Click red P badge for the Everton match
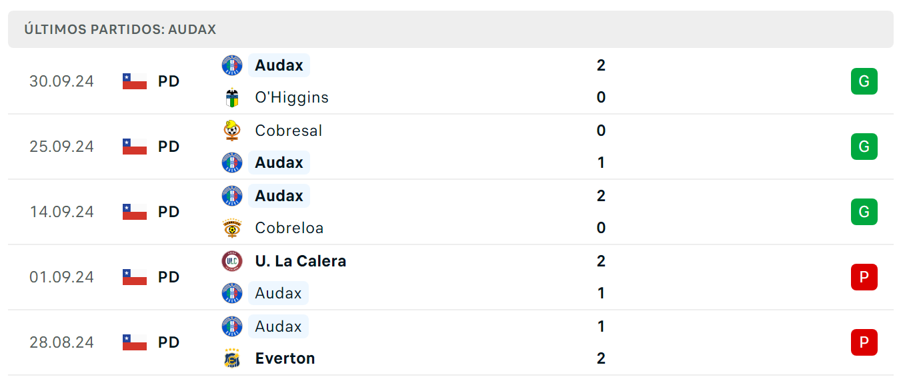905x385 pixels. tap(864, 342)
